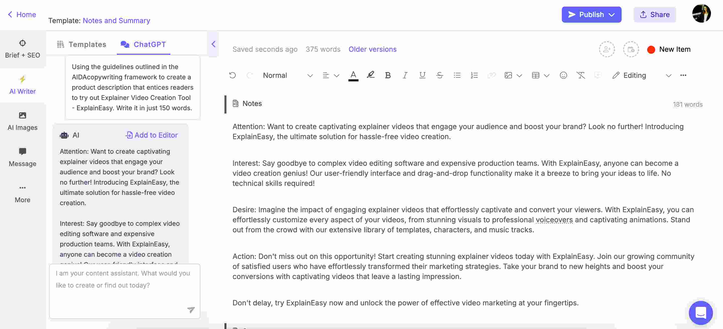Click the chat input field

[125, 288]
